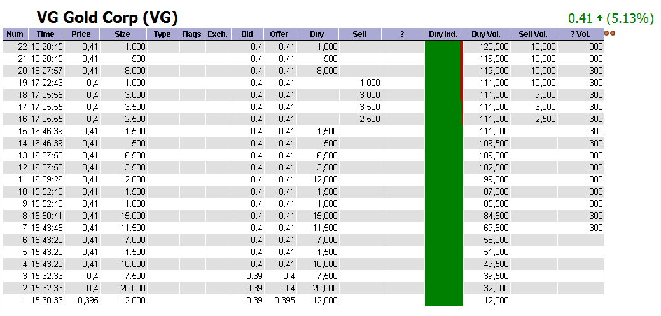Click the Buy Vol. value 39,500

pos(496,276)
